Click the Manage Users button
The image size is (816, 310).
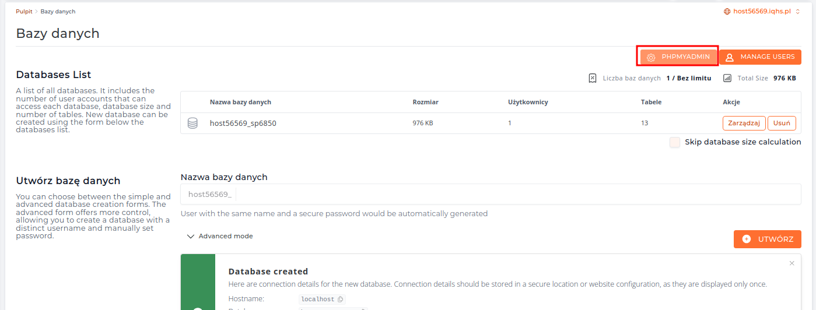click(x=760, y=57)
